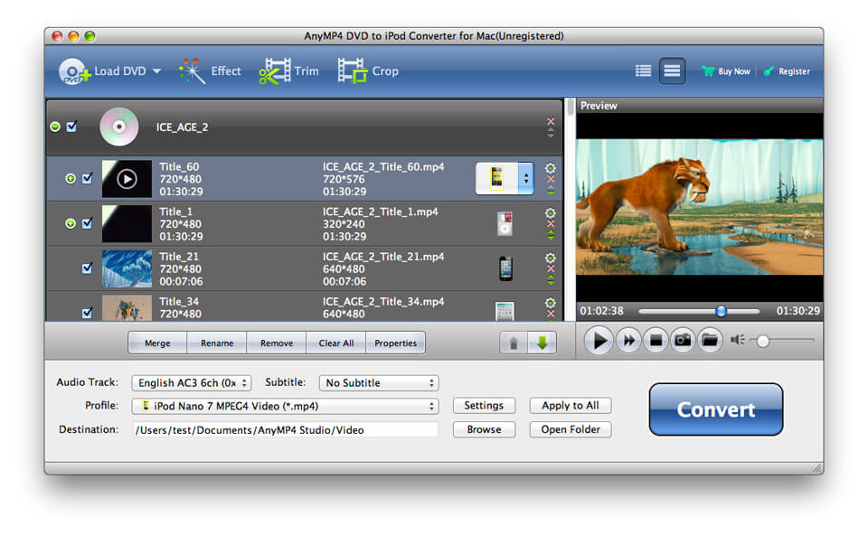Open the Crop tool
Image resolution: width=868 pixels, height=536 pixels.
[x=368, y=71]
